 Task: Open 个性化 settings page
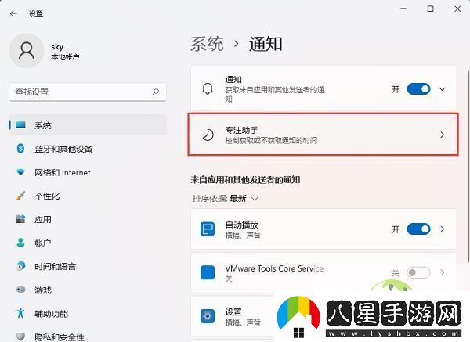[x=88, y=196]
